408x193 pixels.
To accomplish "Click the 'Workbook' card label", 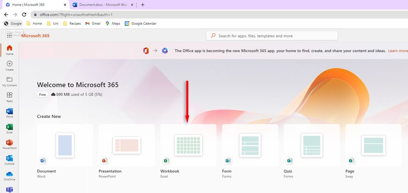I will coord(170,171).
